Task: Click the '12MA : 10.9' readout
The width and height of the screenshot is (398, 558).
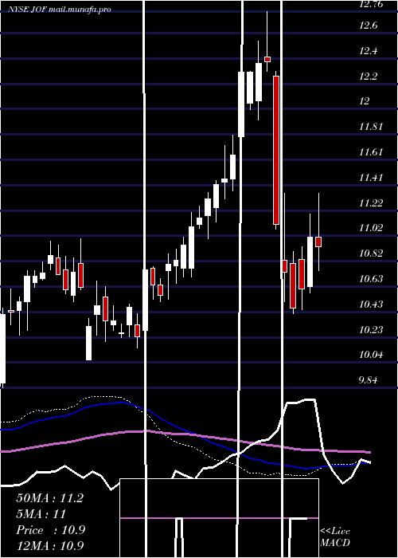Action: [50, 546]
